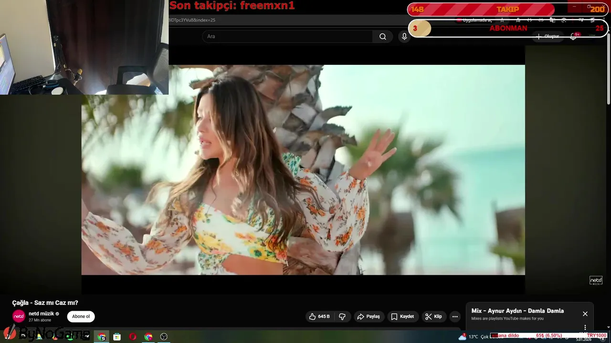This screenshot has width=611, height=343.
Task: Click "Mixes are playlists YouTube makes for you" text
Action: click(x=507, y=318)
